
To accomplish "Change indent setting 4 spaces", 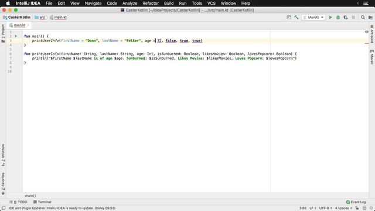I will click(343, 208).
